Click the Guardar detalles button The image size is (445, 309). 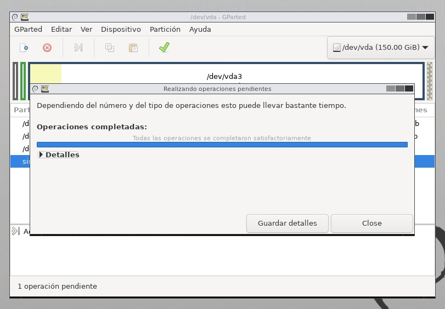coord(287,223)
